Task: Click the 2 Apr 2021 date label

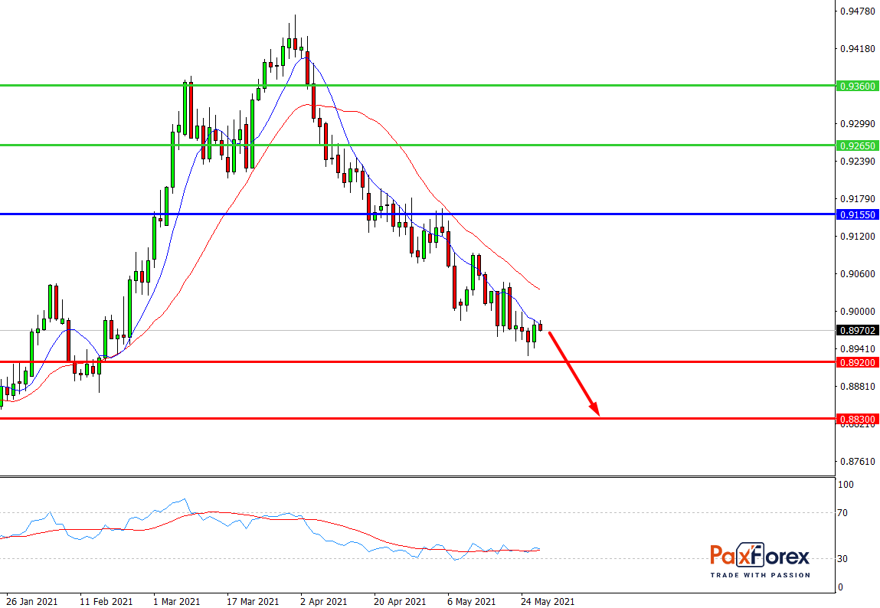Action: [324, 601]
